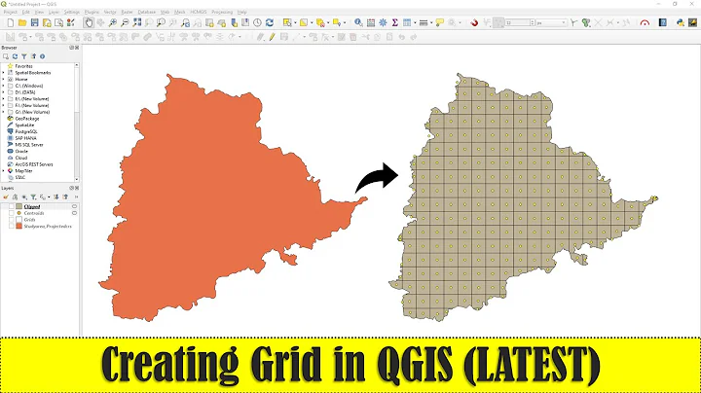Select MS SQL Server entry
Screen dimensions: 701x393
coord(29,145)
